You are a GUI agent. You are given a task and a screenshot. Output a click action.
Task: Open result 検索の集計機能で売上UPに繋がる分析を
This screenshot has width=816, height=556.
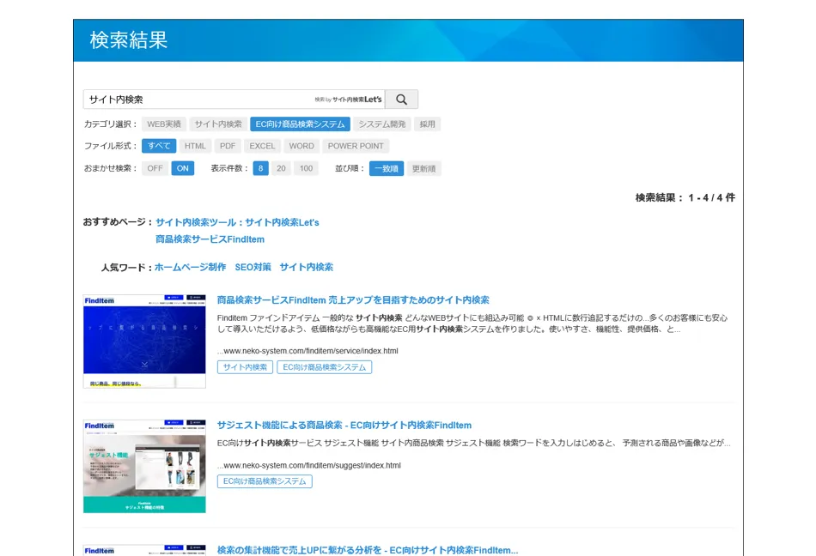point(368,550)
